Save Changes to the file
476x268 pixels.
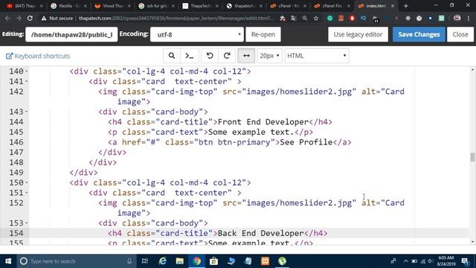(x=419, y=34)
